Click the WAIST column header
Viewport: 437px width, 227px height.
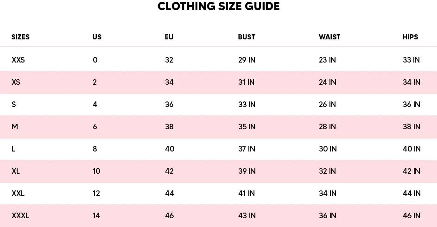(x=329, y=37)
